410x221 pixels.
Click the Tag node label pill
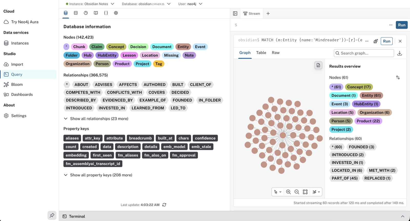[x=159, y=64]
